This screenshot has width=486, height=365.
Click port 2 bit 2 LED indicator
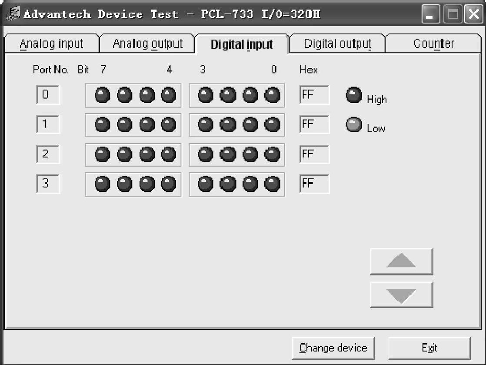(228, 154)
